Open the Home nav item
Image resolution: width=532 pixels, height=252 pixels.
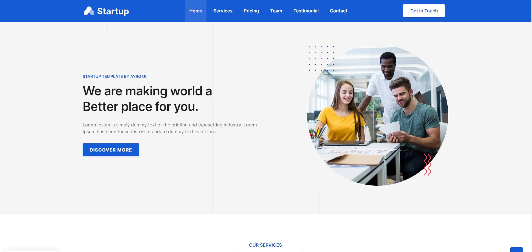tap(195, 11)
